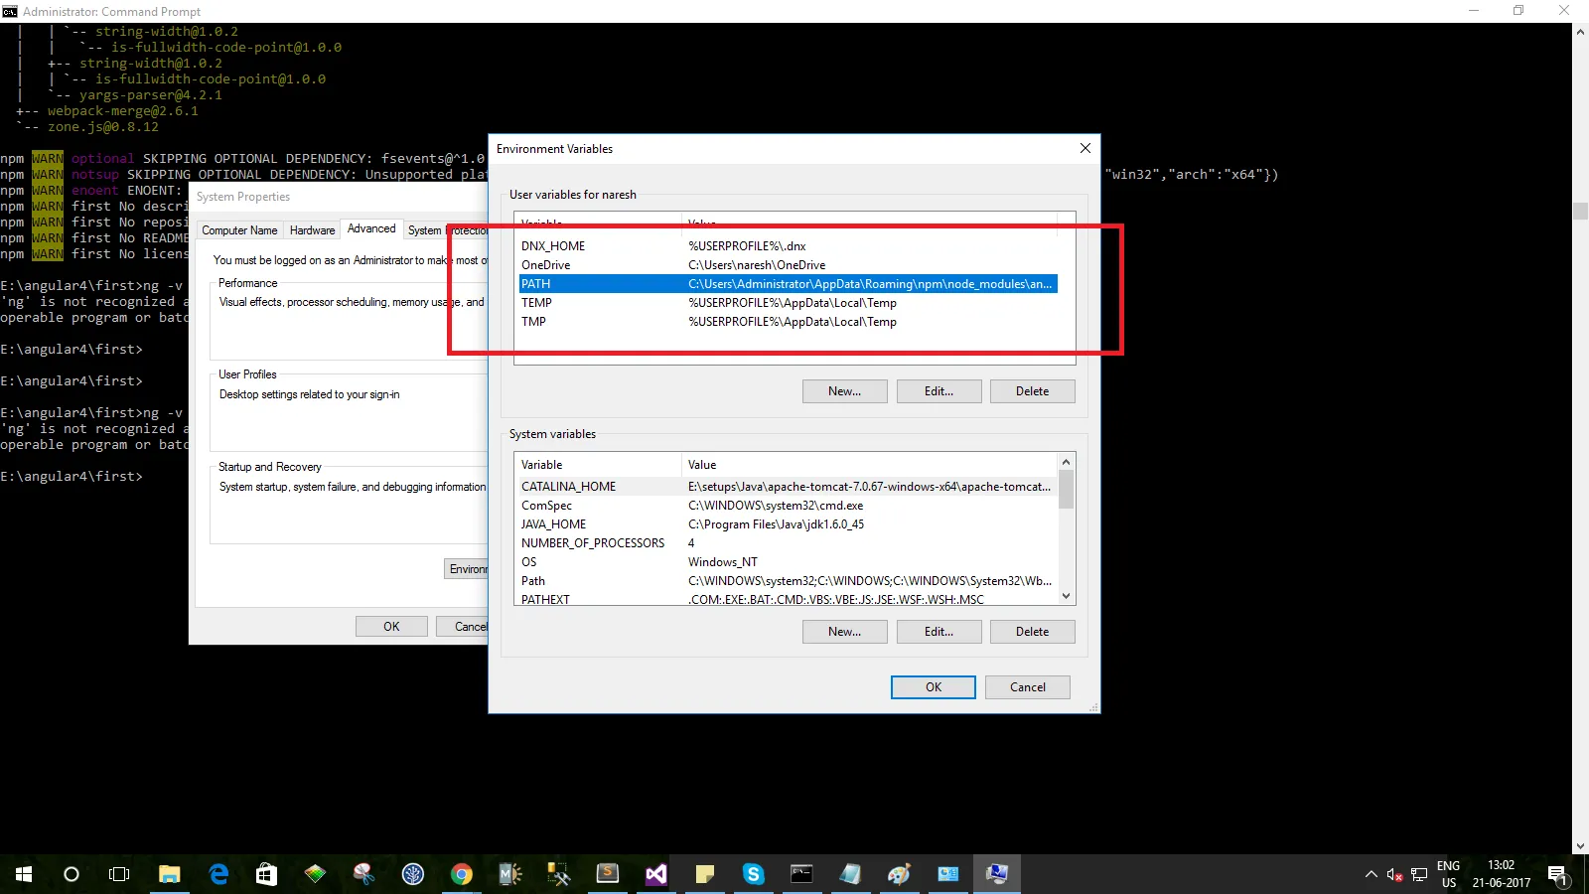Select the DNX_HOME user variable
1589x894 pixels.
tap(789, 246)
